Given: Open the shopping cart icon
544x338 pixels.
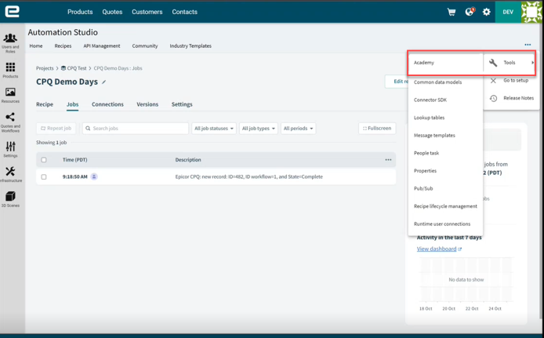Looking at the screenshot, I should pos(452,12).
